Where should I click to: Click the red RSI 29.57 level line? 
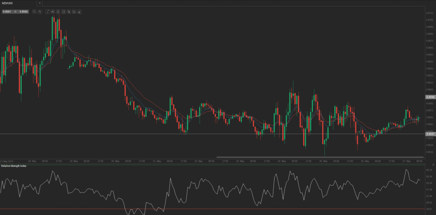point(213,209)
